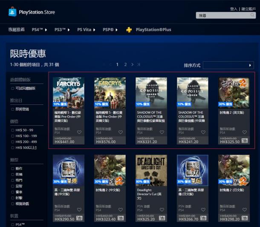The image size is (260, 227).
Task: Open Toukiden 2 cover with 英文版 title
Action: click(x=234, y=93)
